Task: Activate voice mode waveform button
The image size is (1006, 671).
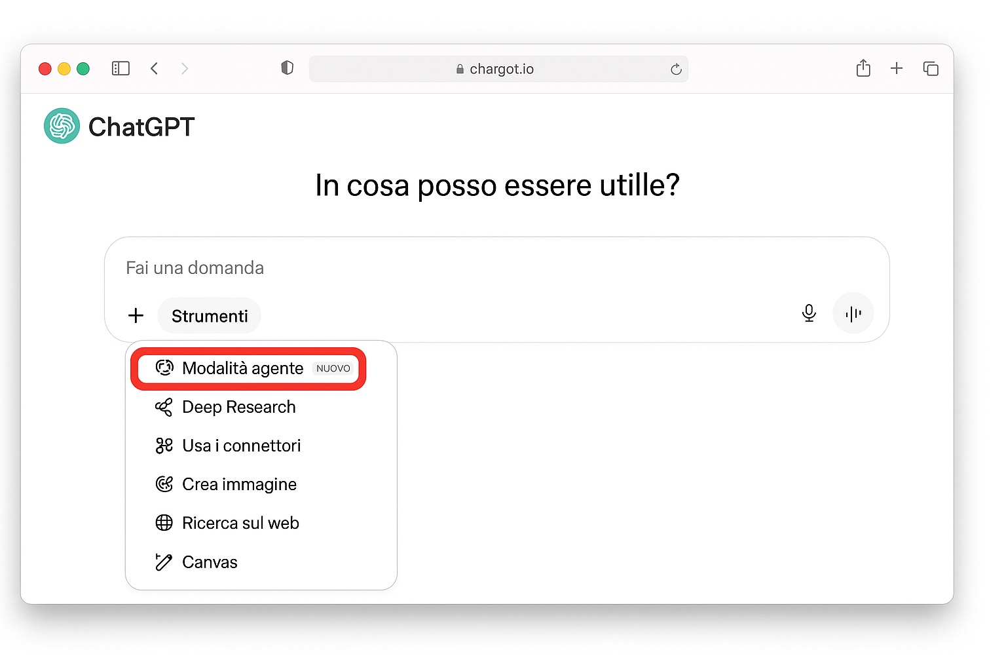Action: 853,313
